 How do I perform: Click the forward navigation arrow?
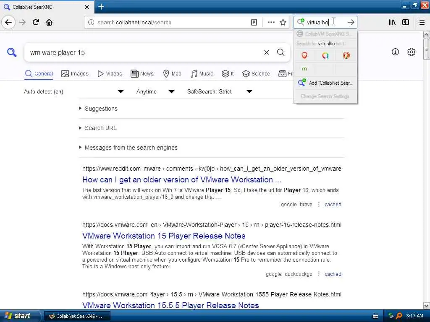[22, 22]
